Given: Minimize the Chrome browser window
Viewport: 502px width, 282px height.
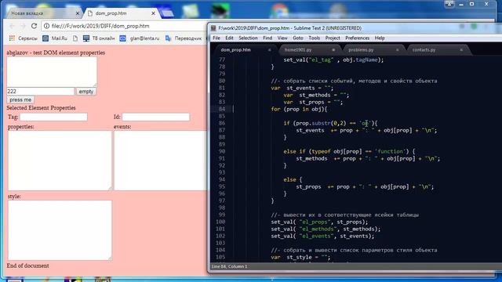Looking at the screenshot, I should point(461,4).
